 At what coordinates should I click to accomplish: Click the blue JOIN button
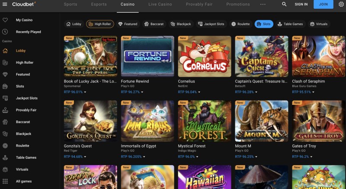pyautogui.click(x=323, y=4)
